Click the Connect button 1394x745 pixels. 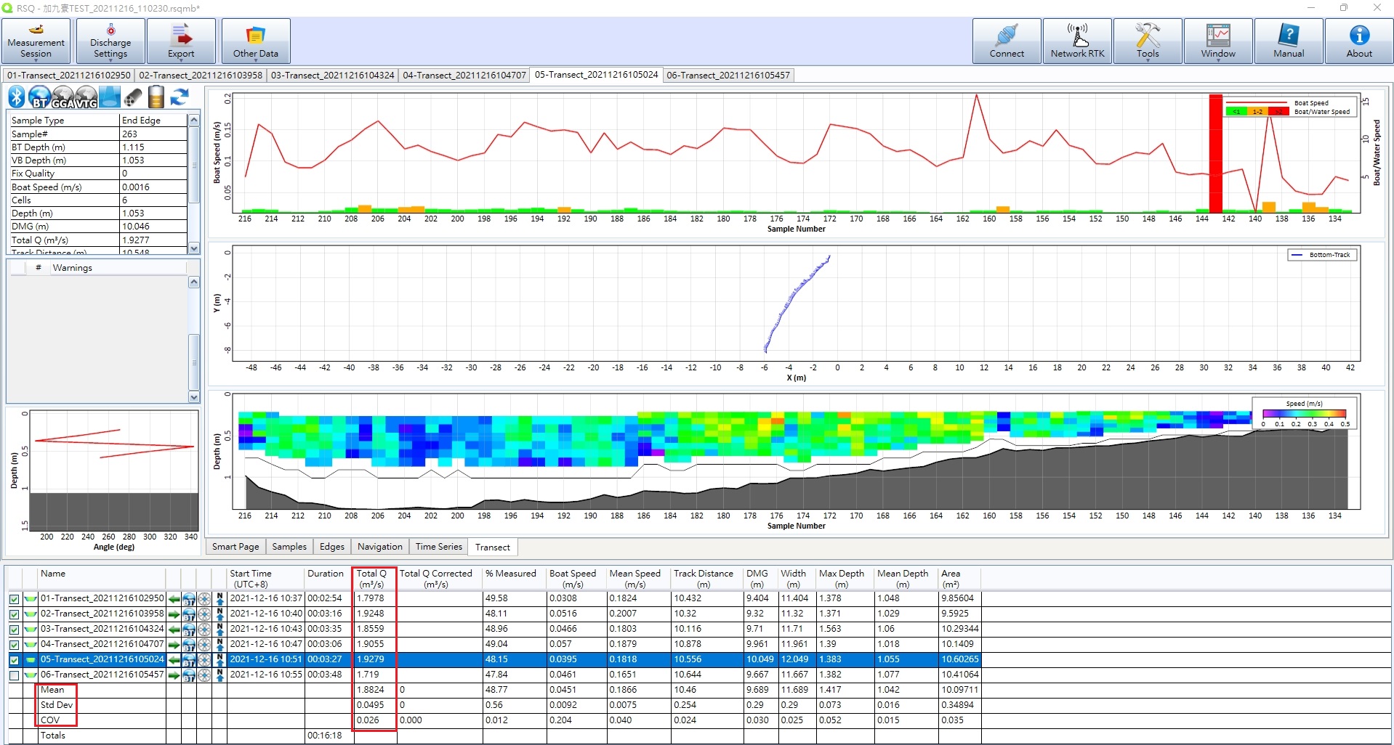tap(1006, 41)
